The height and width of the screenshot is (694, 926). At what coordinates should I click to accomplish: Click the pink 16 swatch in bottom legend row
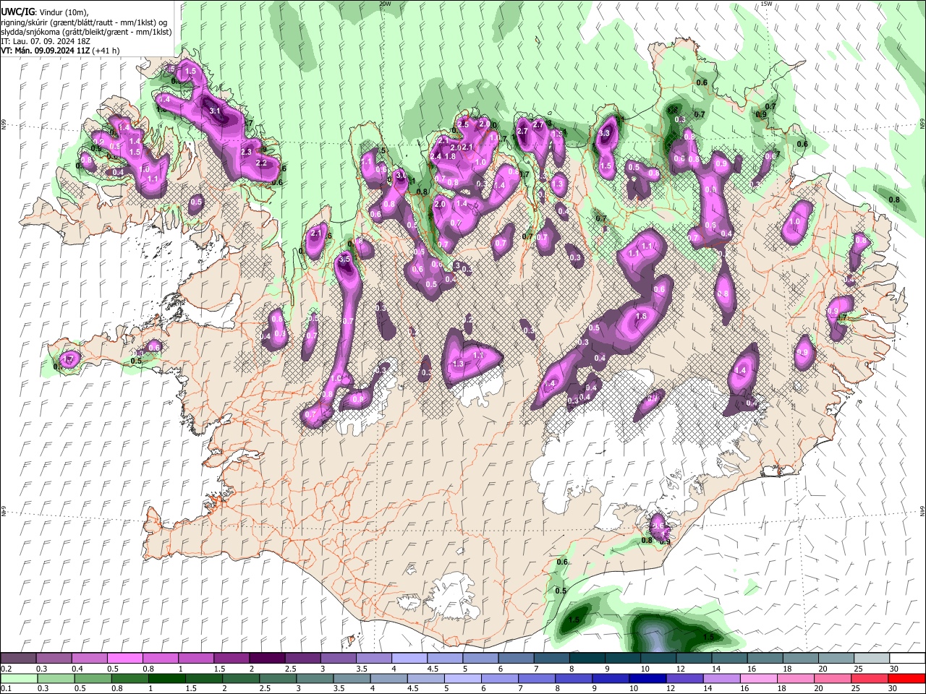tap(758, 678)
